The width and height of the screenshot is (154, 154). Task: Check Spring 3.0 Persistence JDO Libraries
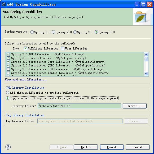[8, 69]
